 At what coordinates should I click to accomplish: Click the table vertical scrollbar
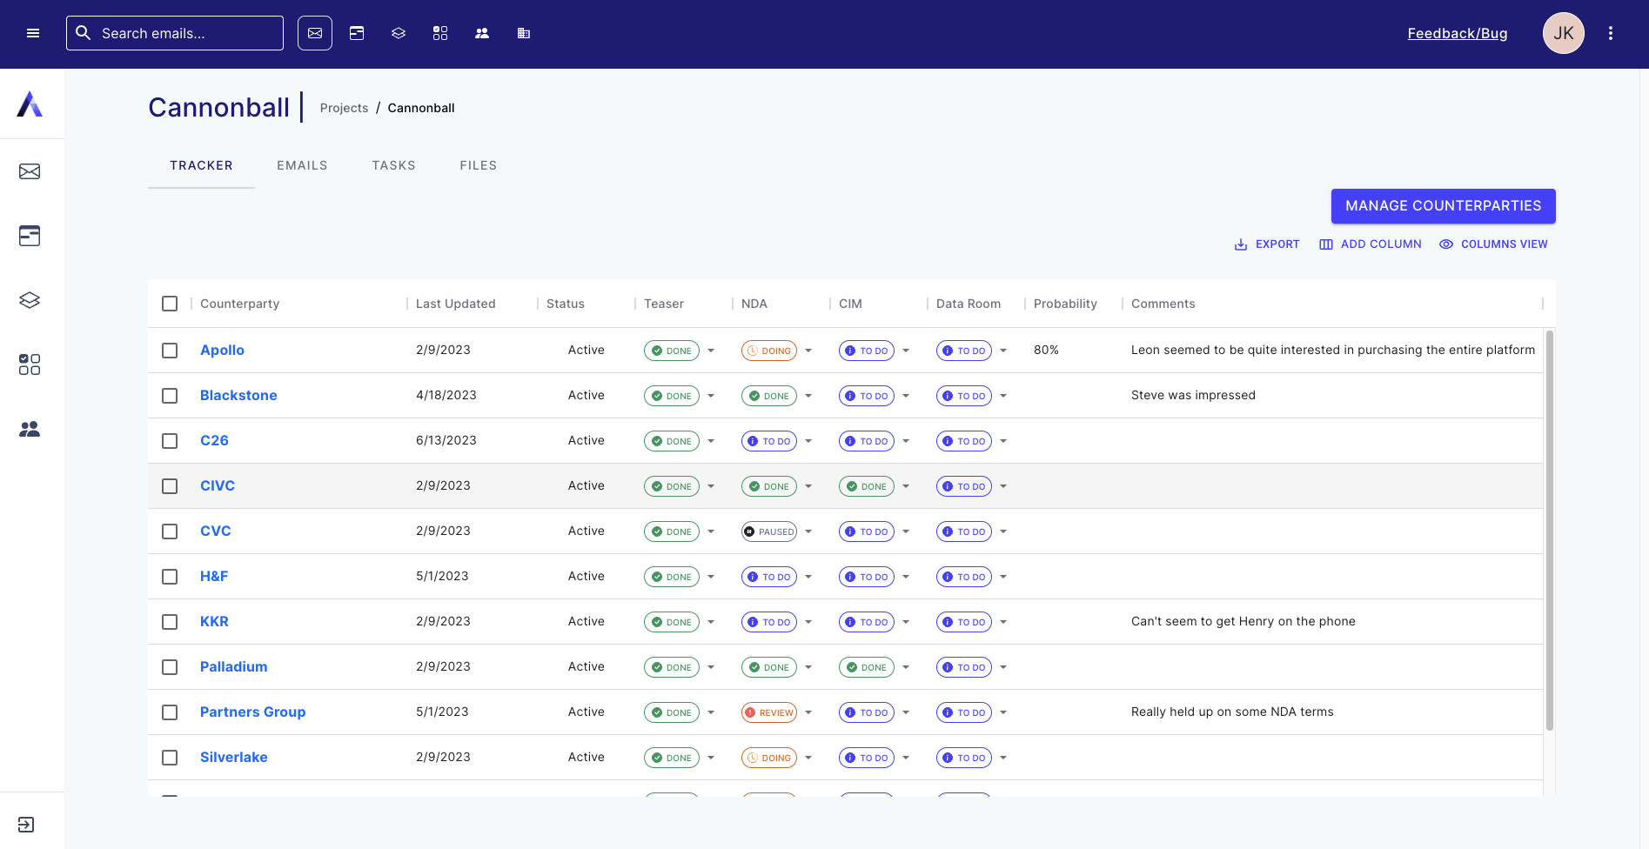pyautogui.click(x=1549, y=531)
